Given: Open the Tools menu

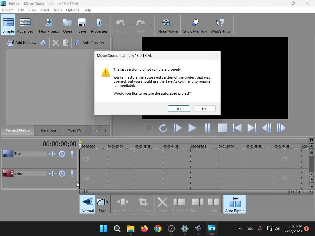Looking at the screenshot, I should [x=58, y=10].
